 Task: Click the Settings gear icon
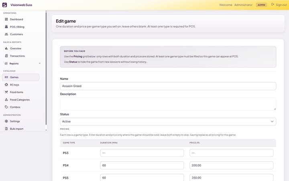(x=6, y=121)
